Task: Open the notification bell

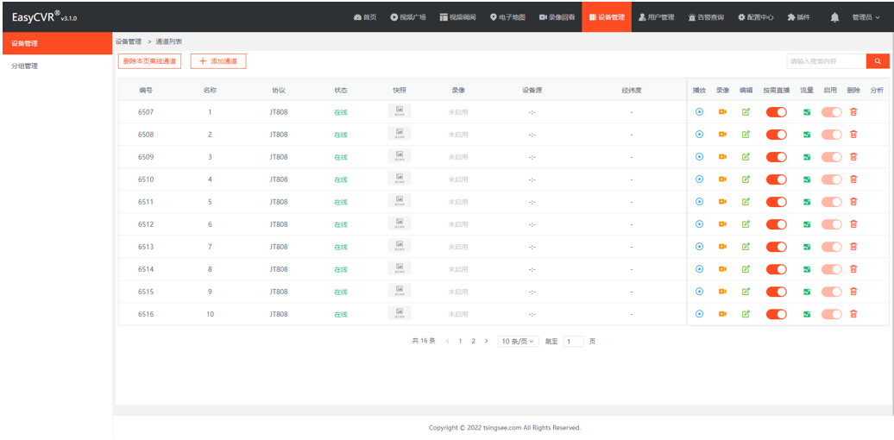Action: click(834, 17)
